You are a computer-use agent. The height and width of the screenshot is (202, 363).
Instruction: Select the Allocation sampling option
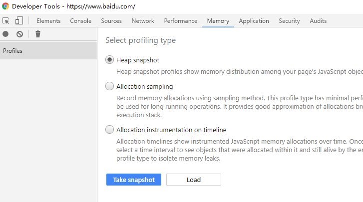point(110,86)
